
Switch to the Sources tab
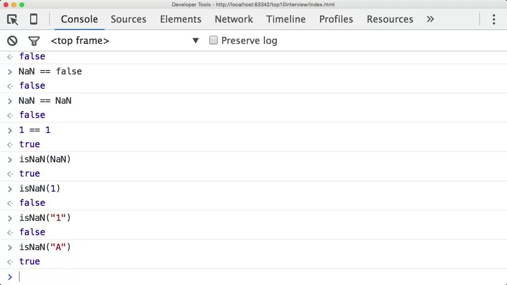click(128, 19)
